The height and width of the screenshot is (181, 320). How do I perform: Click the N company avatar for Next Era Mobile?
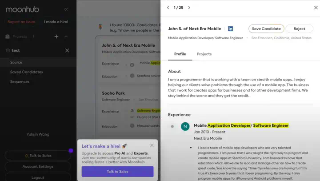click(x=185, y=126)
